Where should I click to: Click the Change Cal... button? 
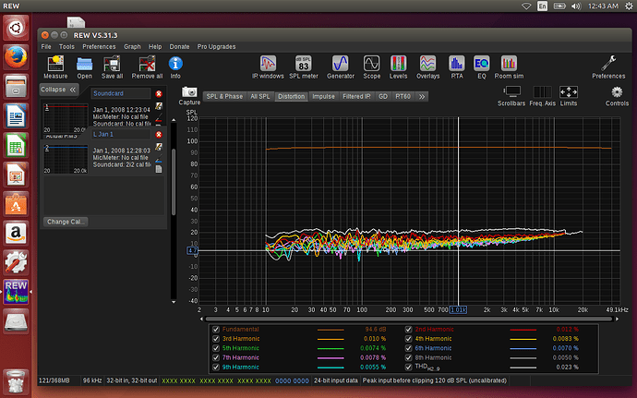(x=66, y=222)
